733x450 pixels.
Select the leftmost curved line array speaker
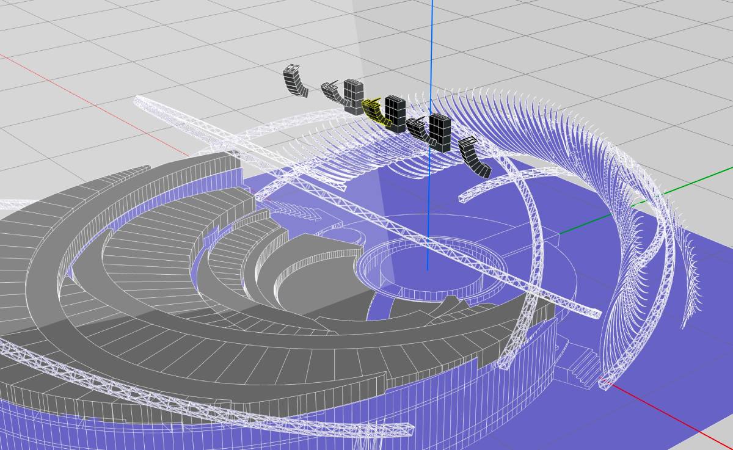[x=296, y=81]
